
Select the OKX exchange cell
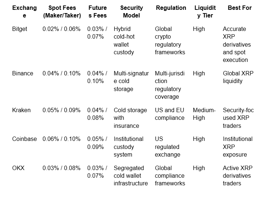[x=18, y=168]
